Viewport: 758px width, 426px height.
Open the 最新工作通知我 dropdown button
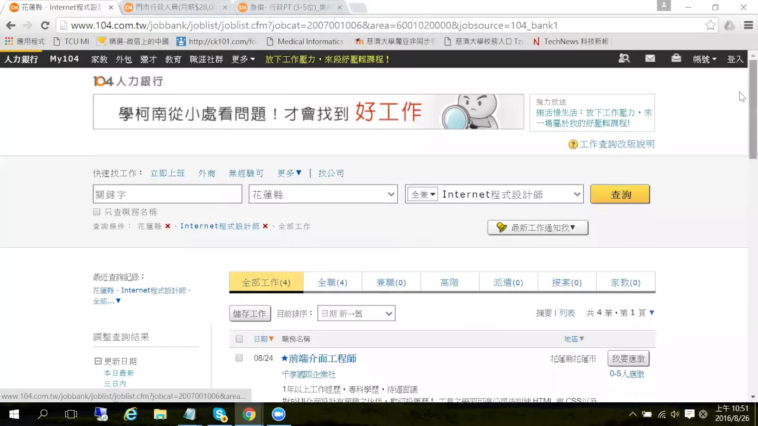click(538, 227)
